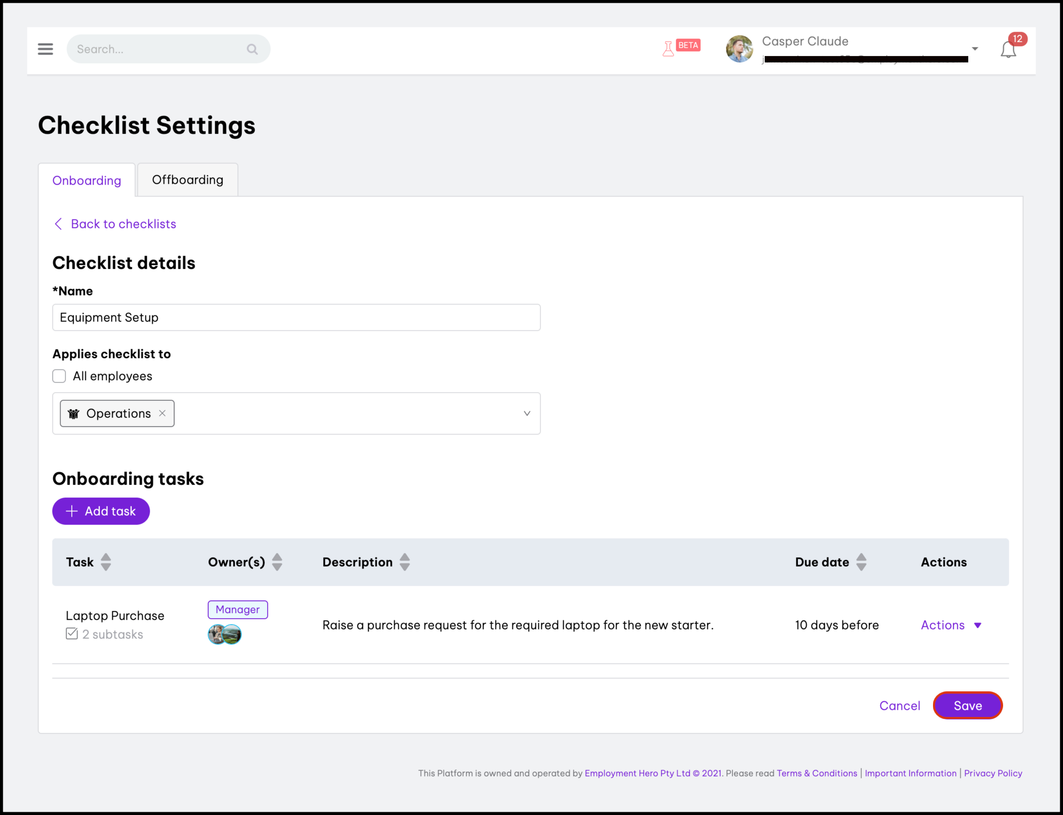Click the search magnifier icon
The height and width of the screenshot is (815, 1063).
coord(252,49)
